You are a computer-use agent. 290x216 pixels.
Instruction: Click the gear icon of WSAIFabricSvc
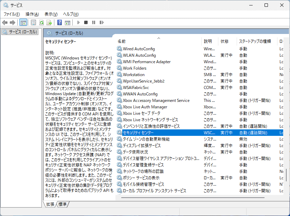click(x=120, y=88)
